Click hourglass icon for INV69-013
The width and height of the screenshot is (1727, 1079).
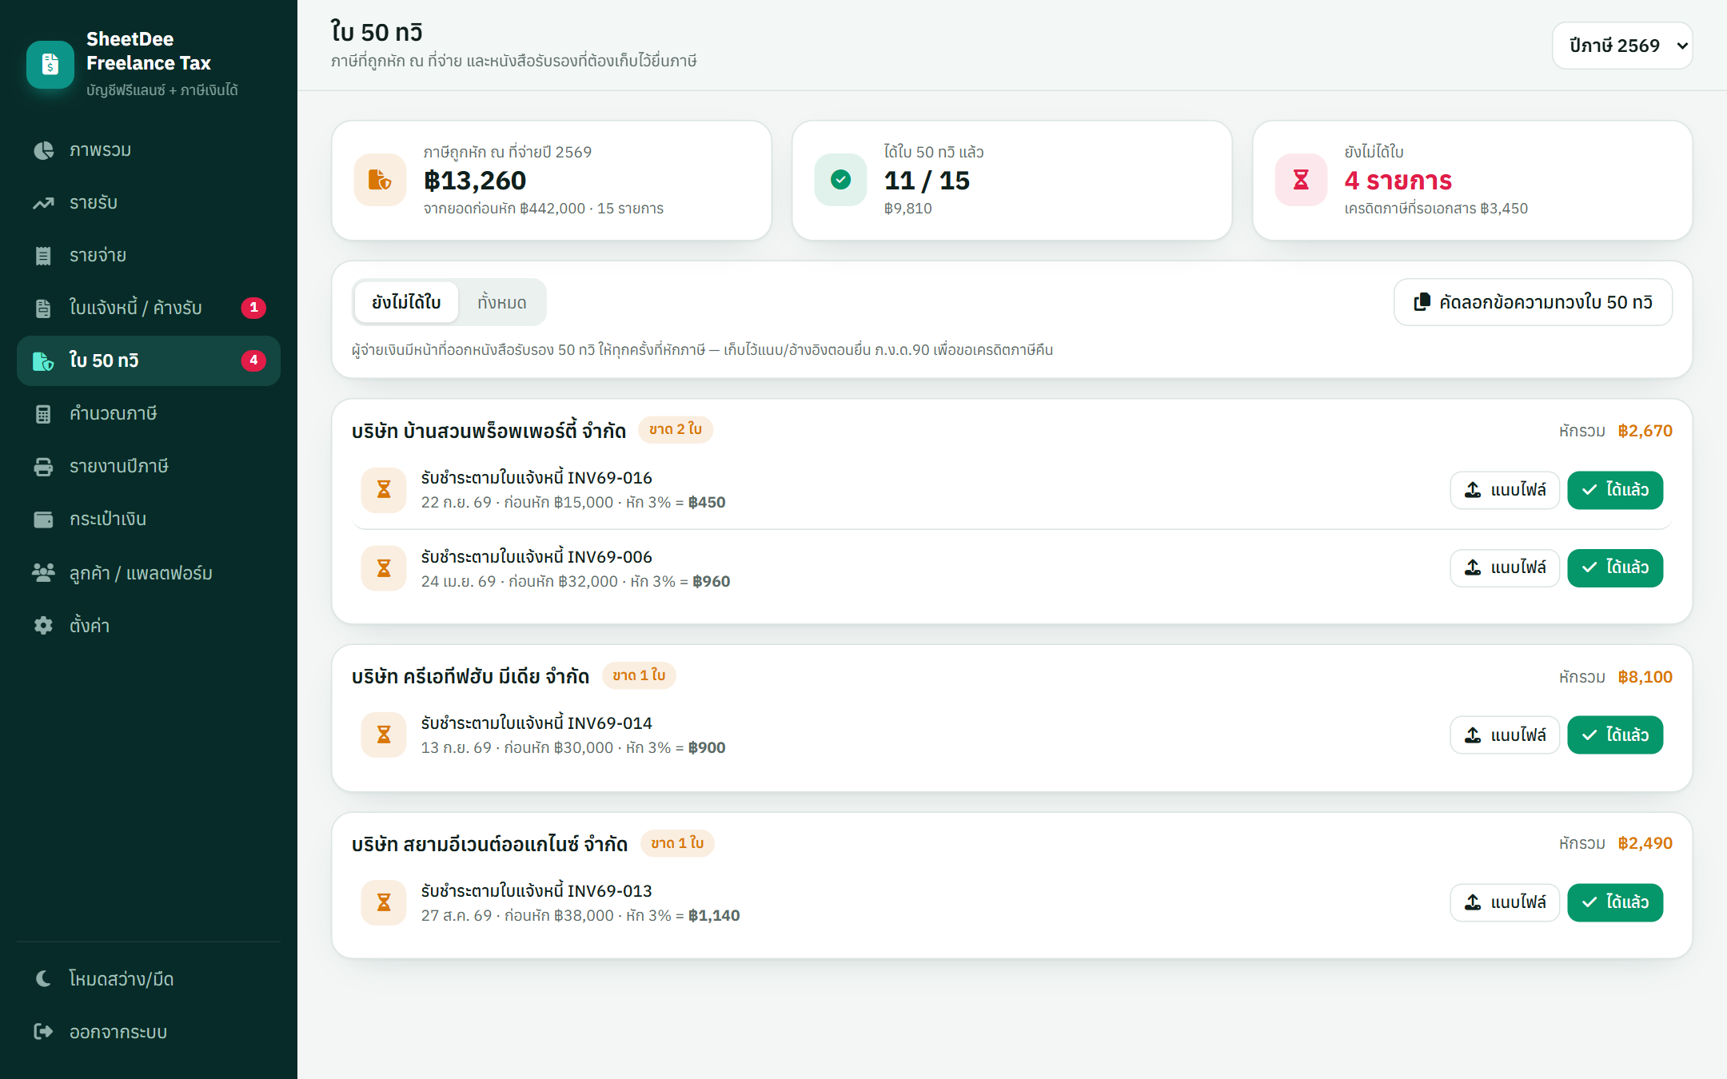[x=384, y=902]
